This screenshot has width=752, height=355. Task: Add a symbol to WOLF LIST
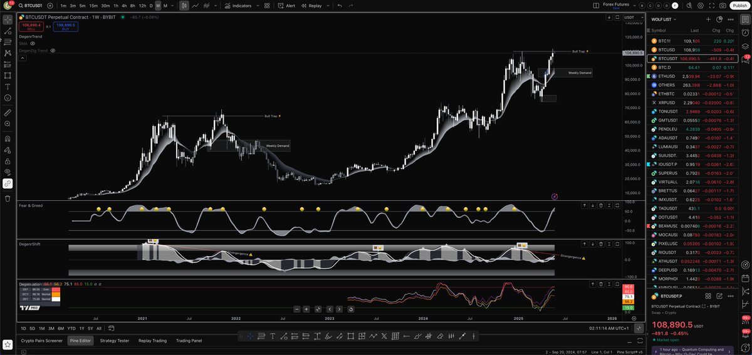(708, 19)
